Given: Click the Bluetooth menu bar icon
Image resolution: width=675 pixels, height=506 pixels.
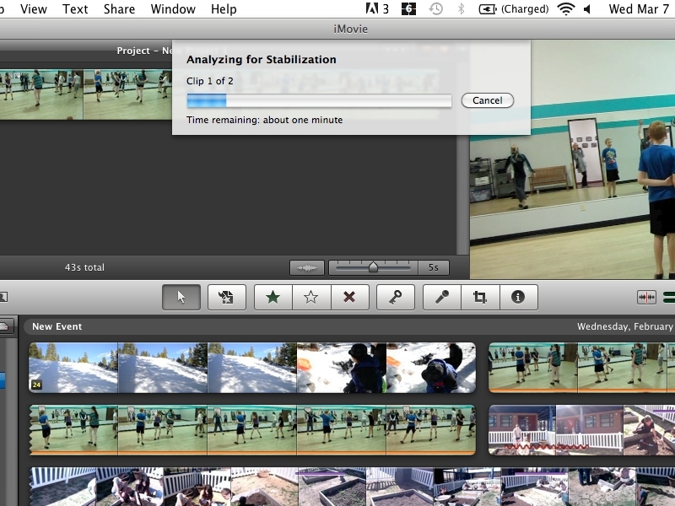Looking at the screenshot, I should click(461, 9).
